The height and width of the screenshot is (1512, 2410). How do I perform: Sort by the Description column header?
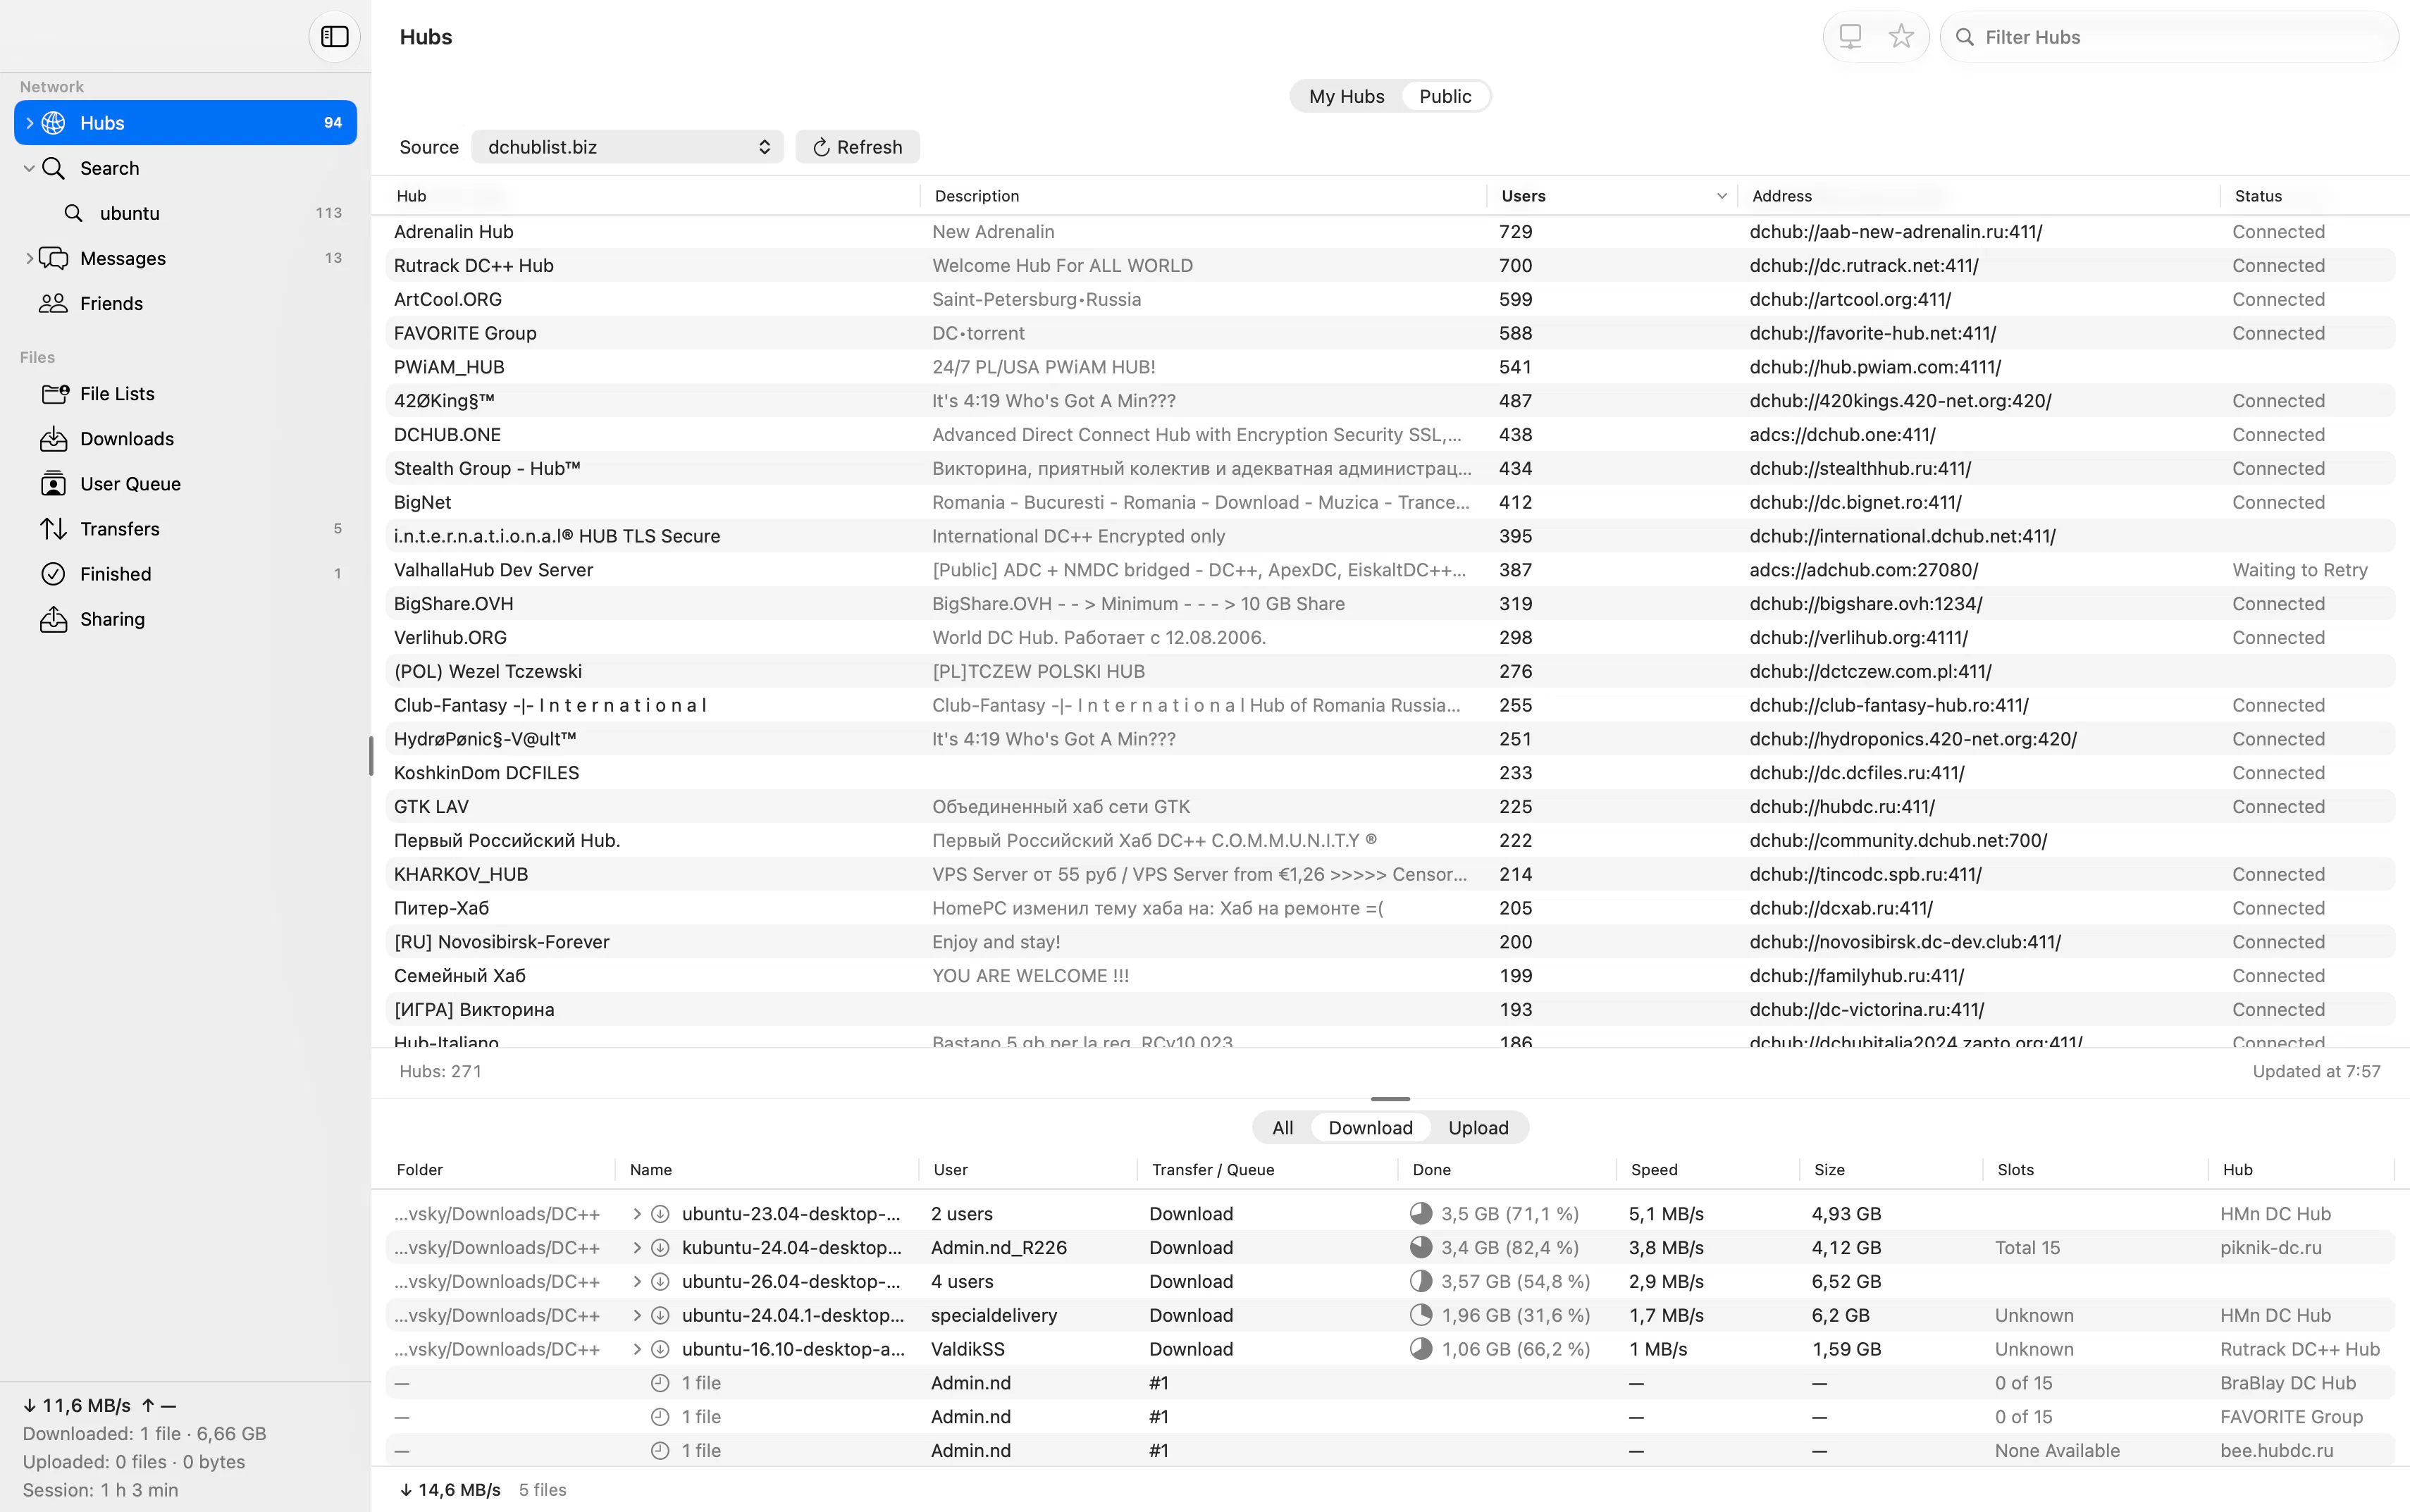point(1203,196)
